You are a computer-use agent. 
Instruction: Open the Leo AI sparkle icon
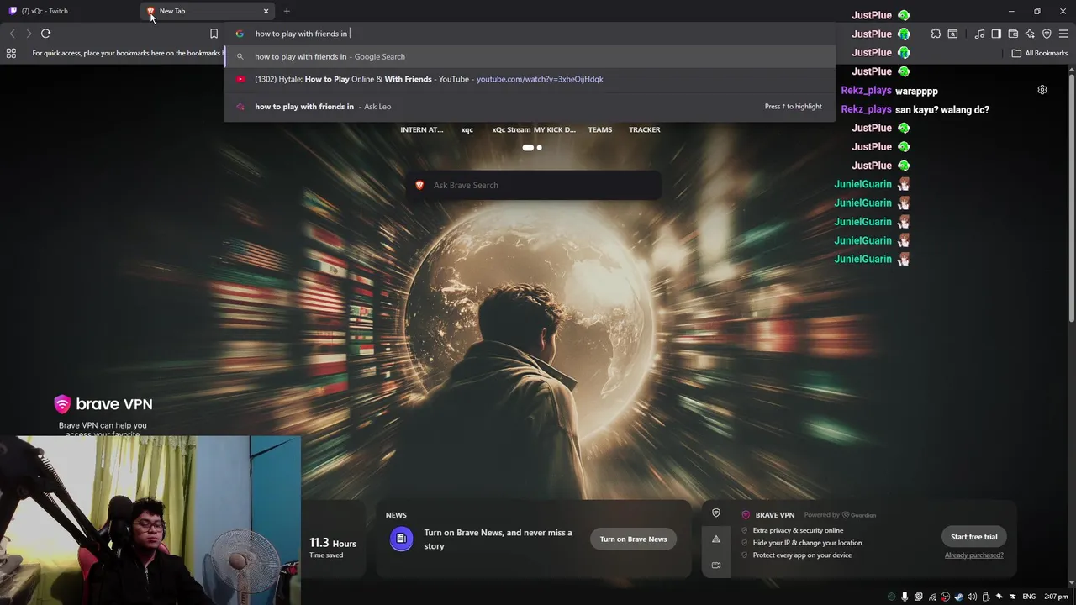1030,34
